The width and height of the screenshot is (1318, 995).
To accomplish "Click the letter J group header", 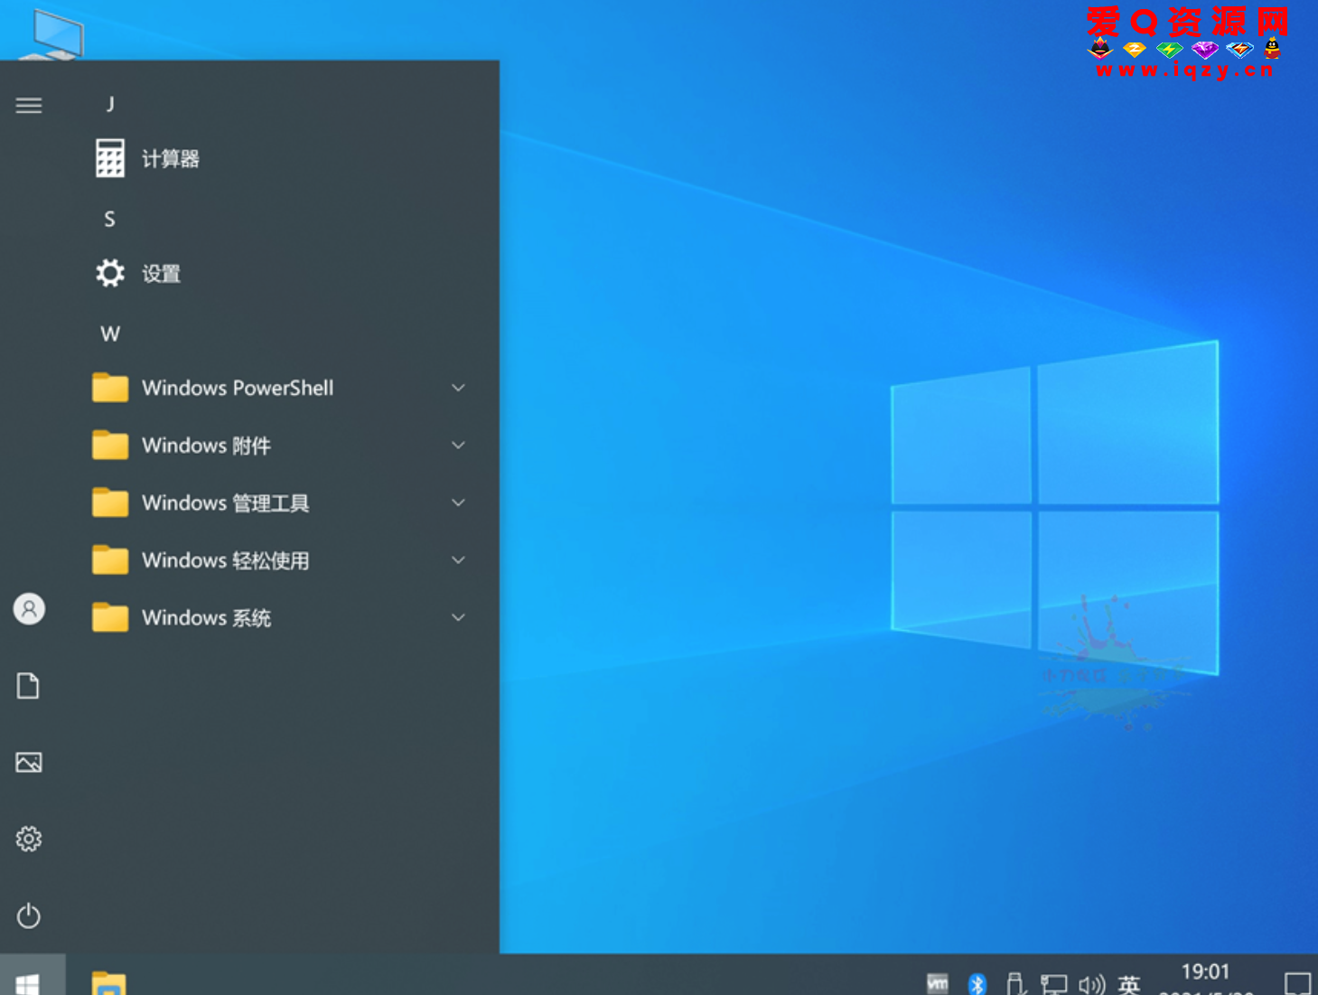I will click(110, 104).
